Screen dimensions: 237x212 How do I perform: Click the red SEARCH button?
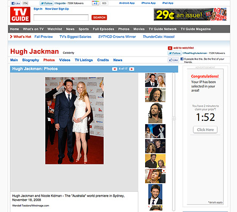[x=99, y=18]
